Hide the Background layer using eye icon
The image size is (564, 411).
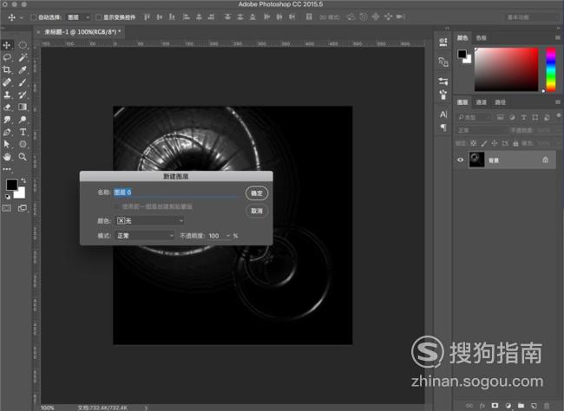click(x=461, y=160)
